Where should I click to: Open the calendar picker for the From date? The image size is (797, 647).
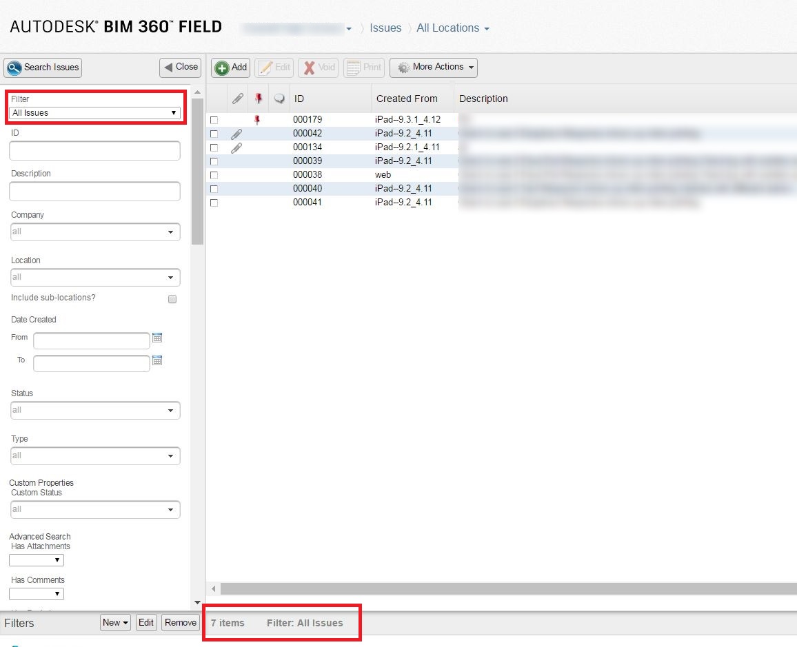(157, 338)
